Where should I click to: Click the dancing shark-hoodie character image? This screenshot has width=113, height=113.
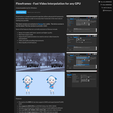click(40, 84)
